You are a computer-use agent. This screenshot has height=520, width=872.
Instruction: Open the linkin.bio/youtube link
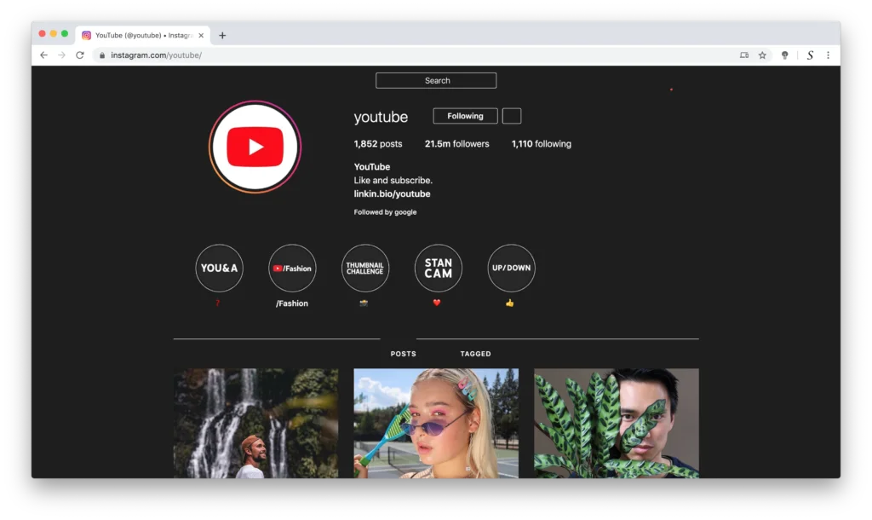point(392,194)
